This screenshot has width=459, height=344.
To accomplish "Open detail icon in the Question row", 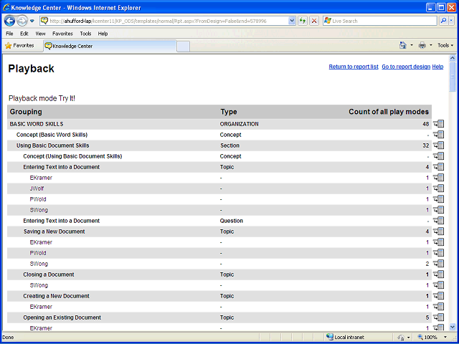I will tap(439, 221).
